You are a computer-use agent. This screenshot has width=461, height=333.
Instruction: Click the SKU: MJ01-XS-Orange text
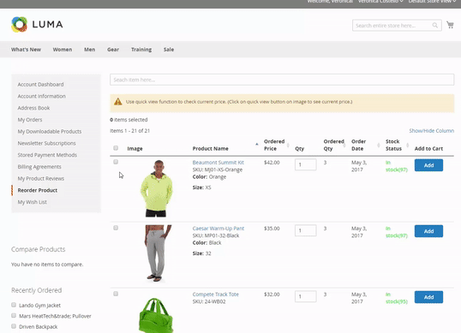click(x=218, y=169)
